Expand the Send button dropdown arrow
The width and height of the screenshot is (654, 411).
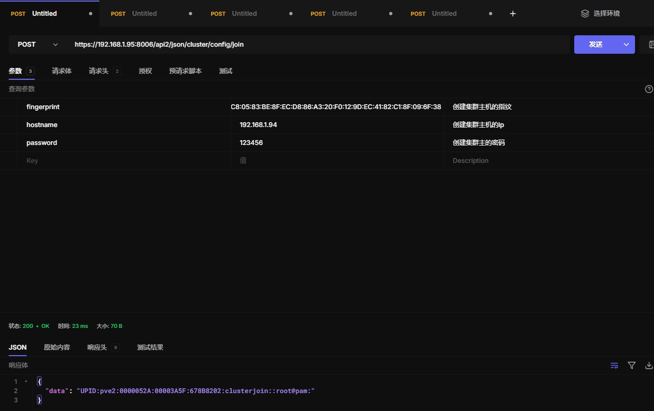point(626,45)
